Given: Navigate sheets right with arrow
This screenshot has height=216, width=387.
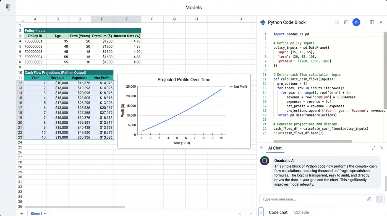Looking at the screenshot, I should [x=251, y=214].
